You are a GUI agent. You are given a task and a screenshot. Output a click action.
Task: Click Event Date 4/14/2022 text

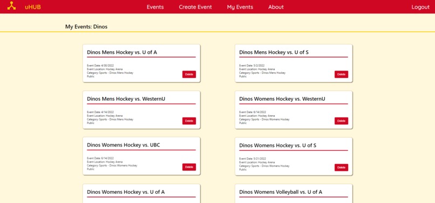click(100, 112)
